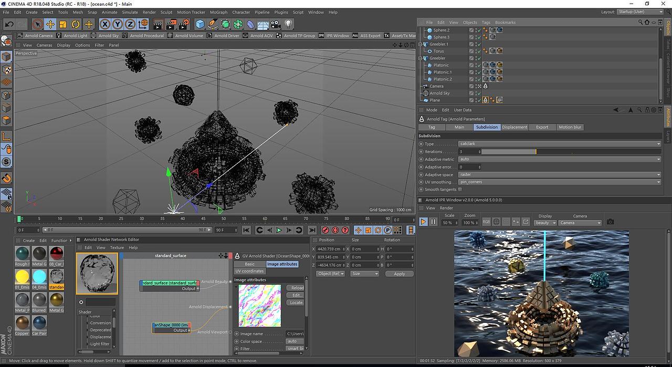This screenshot has width=672, height=367.
Task: Open the Display beauty dropdown in IPR
Action: pyautogui.click(x=545, y=223)
